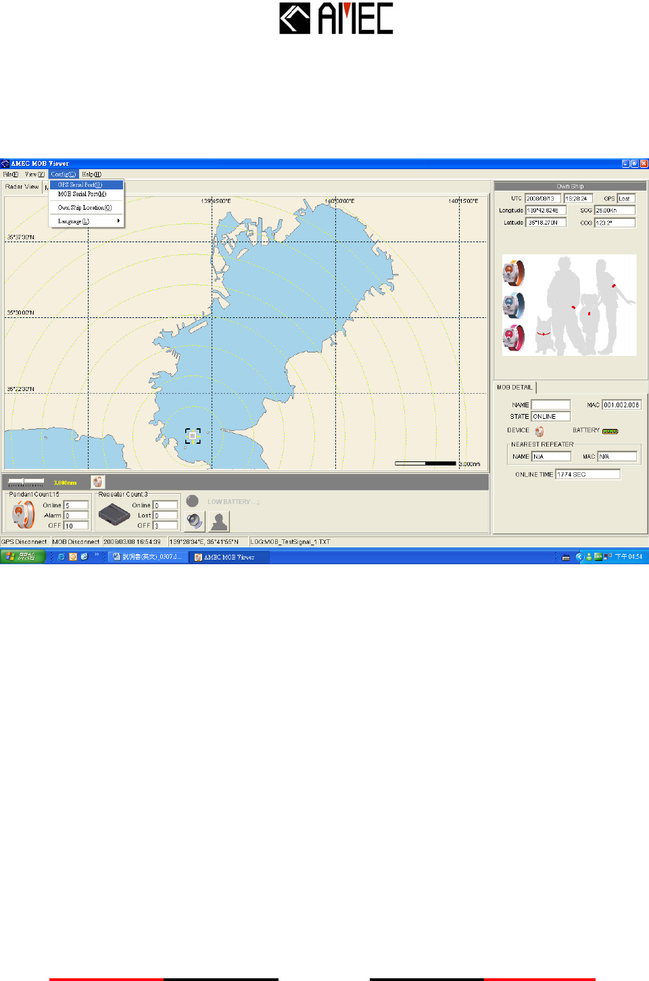Open the Windows Start button
The width and height of the screenshot is (649, 981).
(22, 557)
